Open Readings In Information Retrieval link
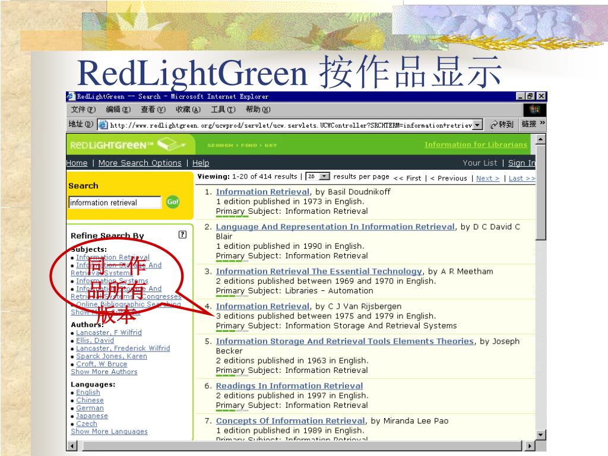 (x=289, y=385)
